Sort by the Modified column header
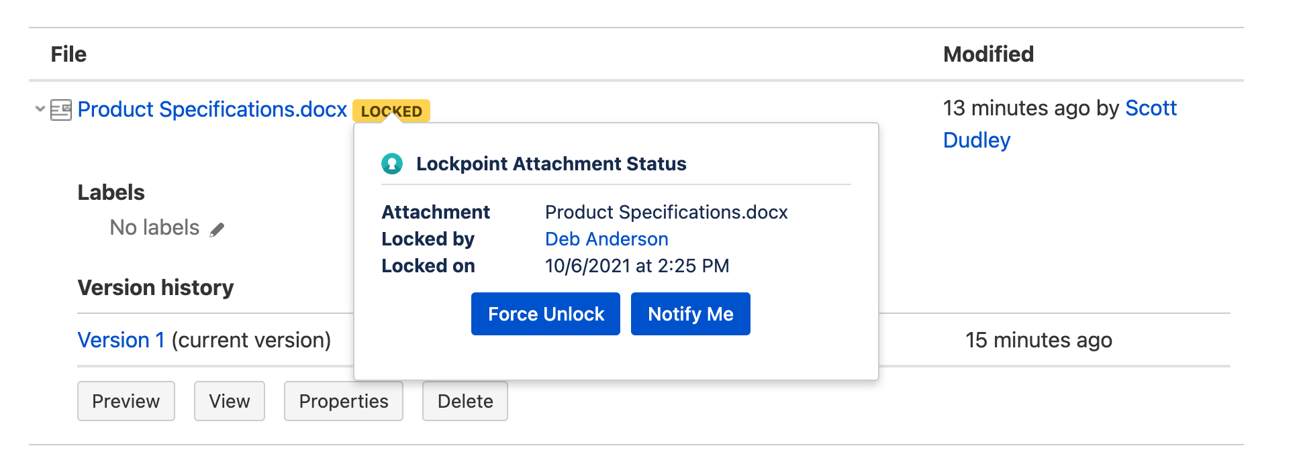 988,54
